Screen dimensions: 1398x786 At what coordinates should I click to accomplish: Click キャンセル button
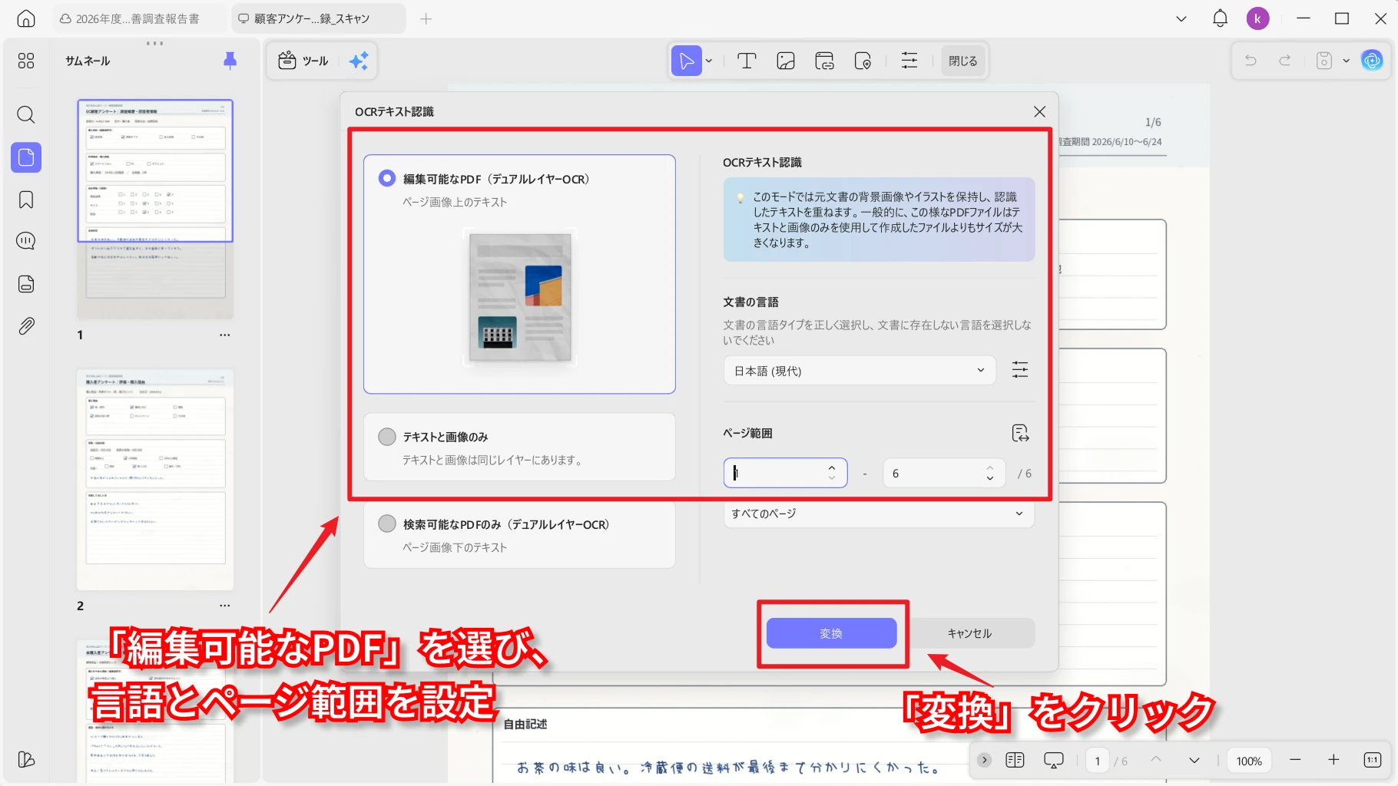click(x=969, y=633)
